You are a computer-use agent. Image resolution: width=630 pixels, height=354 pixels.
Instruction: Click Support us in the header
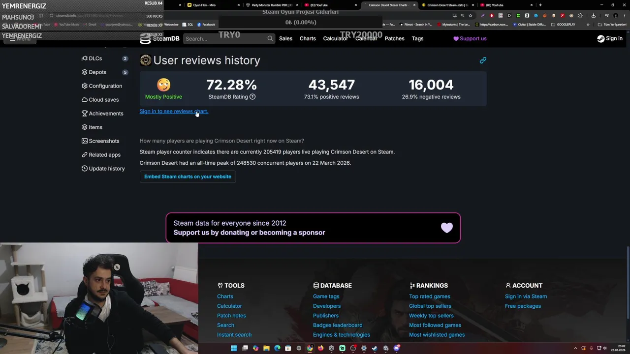(470, 38)
